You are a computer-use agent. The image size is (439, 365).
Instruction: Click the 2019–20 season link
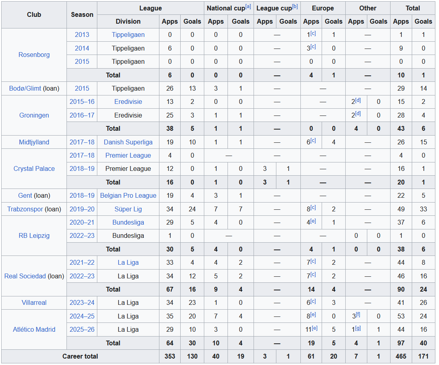[82, 209]
